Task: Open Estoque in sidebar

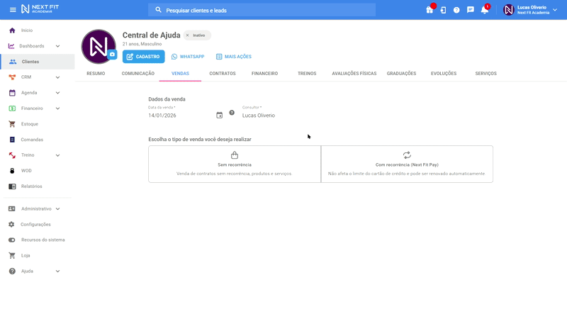Action: tap(29, 124)
